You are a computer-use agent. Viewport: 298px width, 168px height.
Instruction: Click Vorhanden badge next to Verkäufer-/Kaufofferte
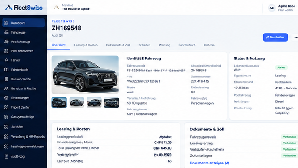[289, 149]
